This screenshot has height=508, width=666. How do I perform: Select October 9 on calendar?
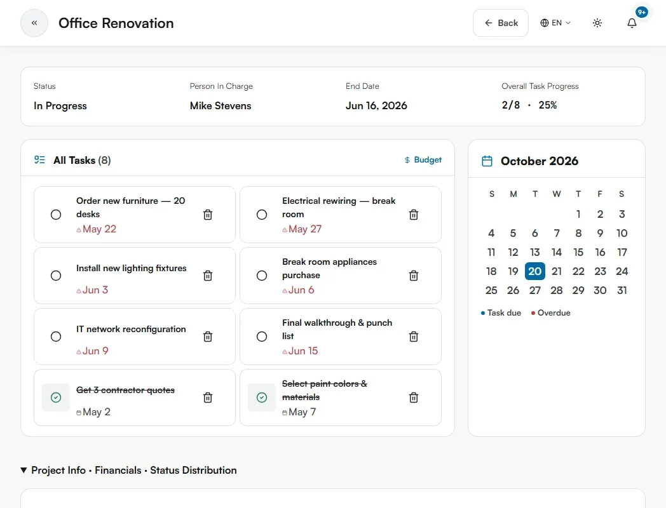600,234
